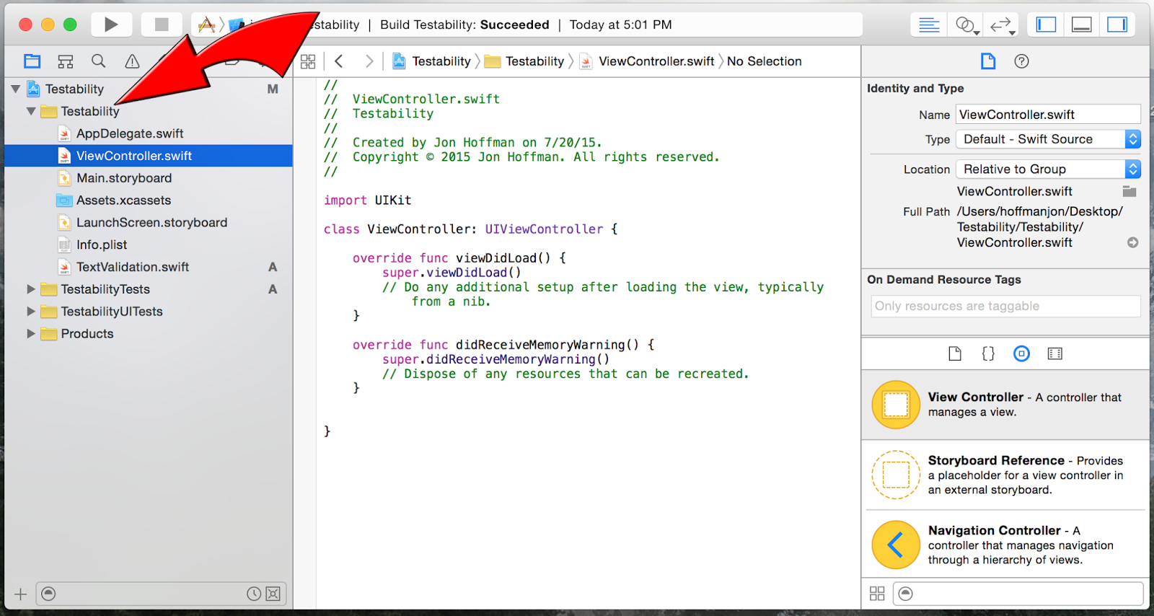This screenshot has width=1154, height=616.
Task: Click No Selection in jump bar
Action: tap(764, 61)
